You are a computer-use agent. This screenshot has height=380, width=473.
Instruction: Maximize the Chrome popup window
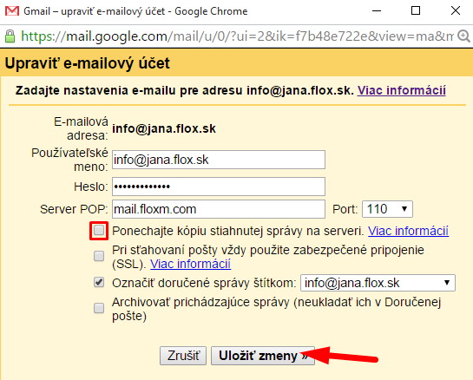pos(416,11)
